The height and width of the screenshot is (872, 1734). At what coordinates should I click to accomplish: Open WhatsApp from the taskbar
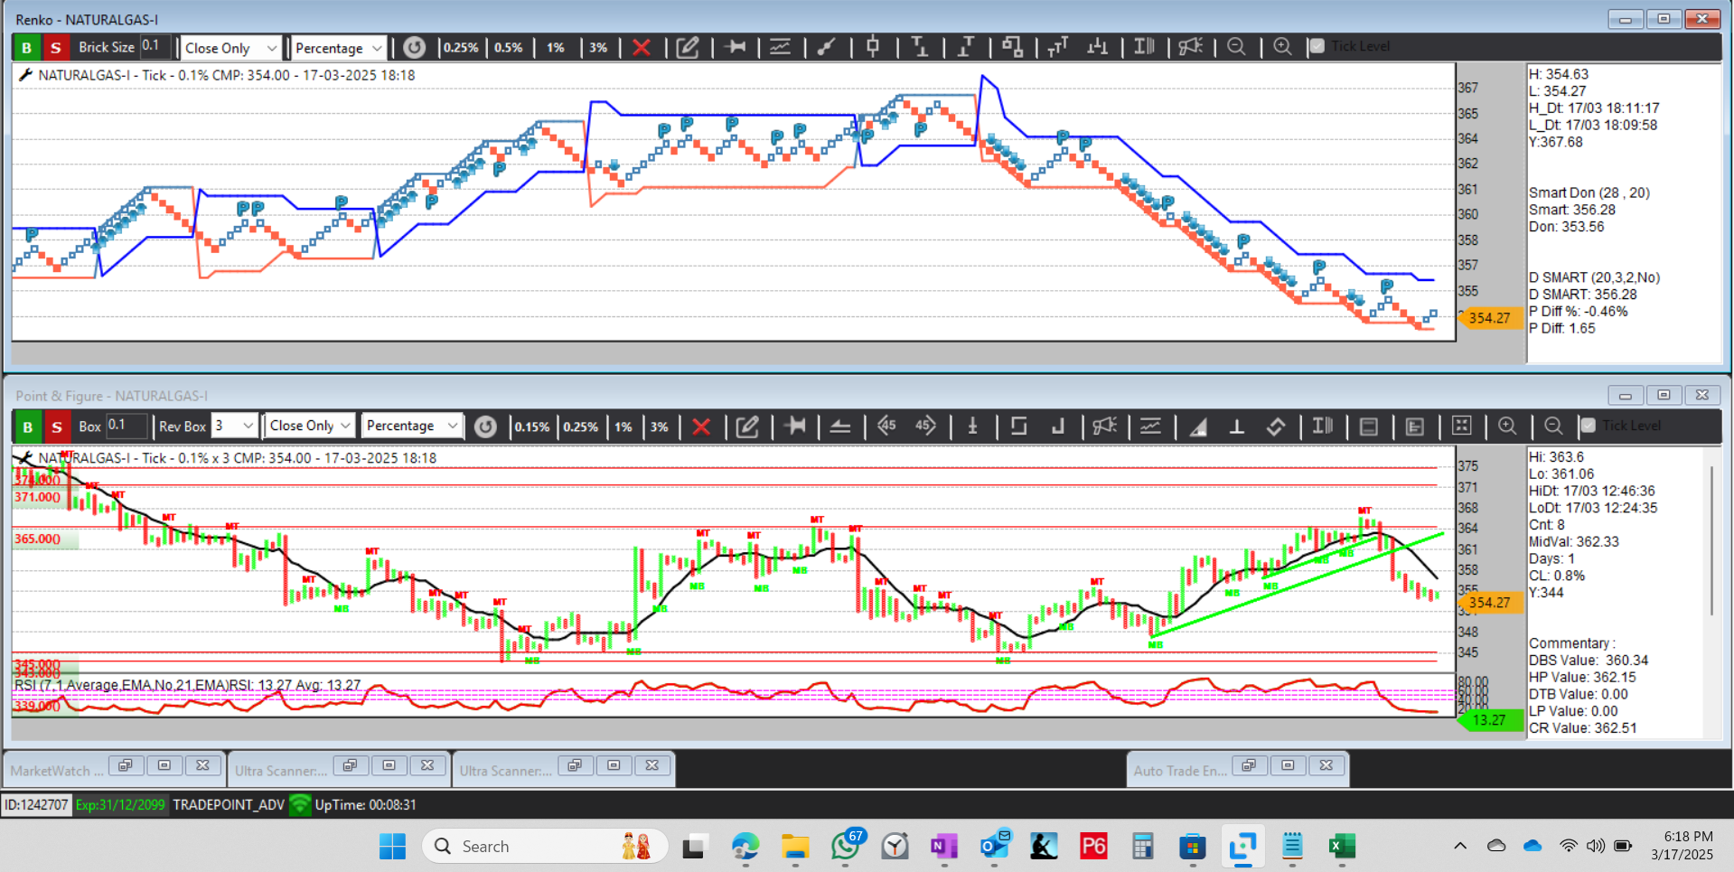847,847
